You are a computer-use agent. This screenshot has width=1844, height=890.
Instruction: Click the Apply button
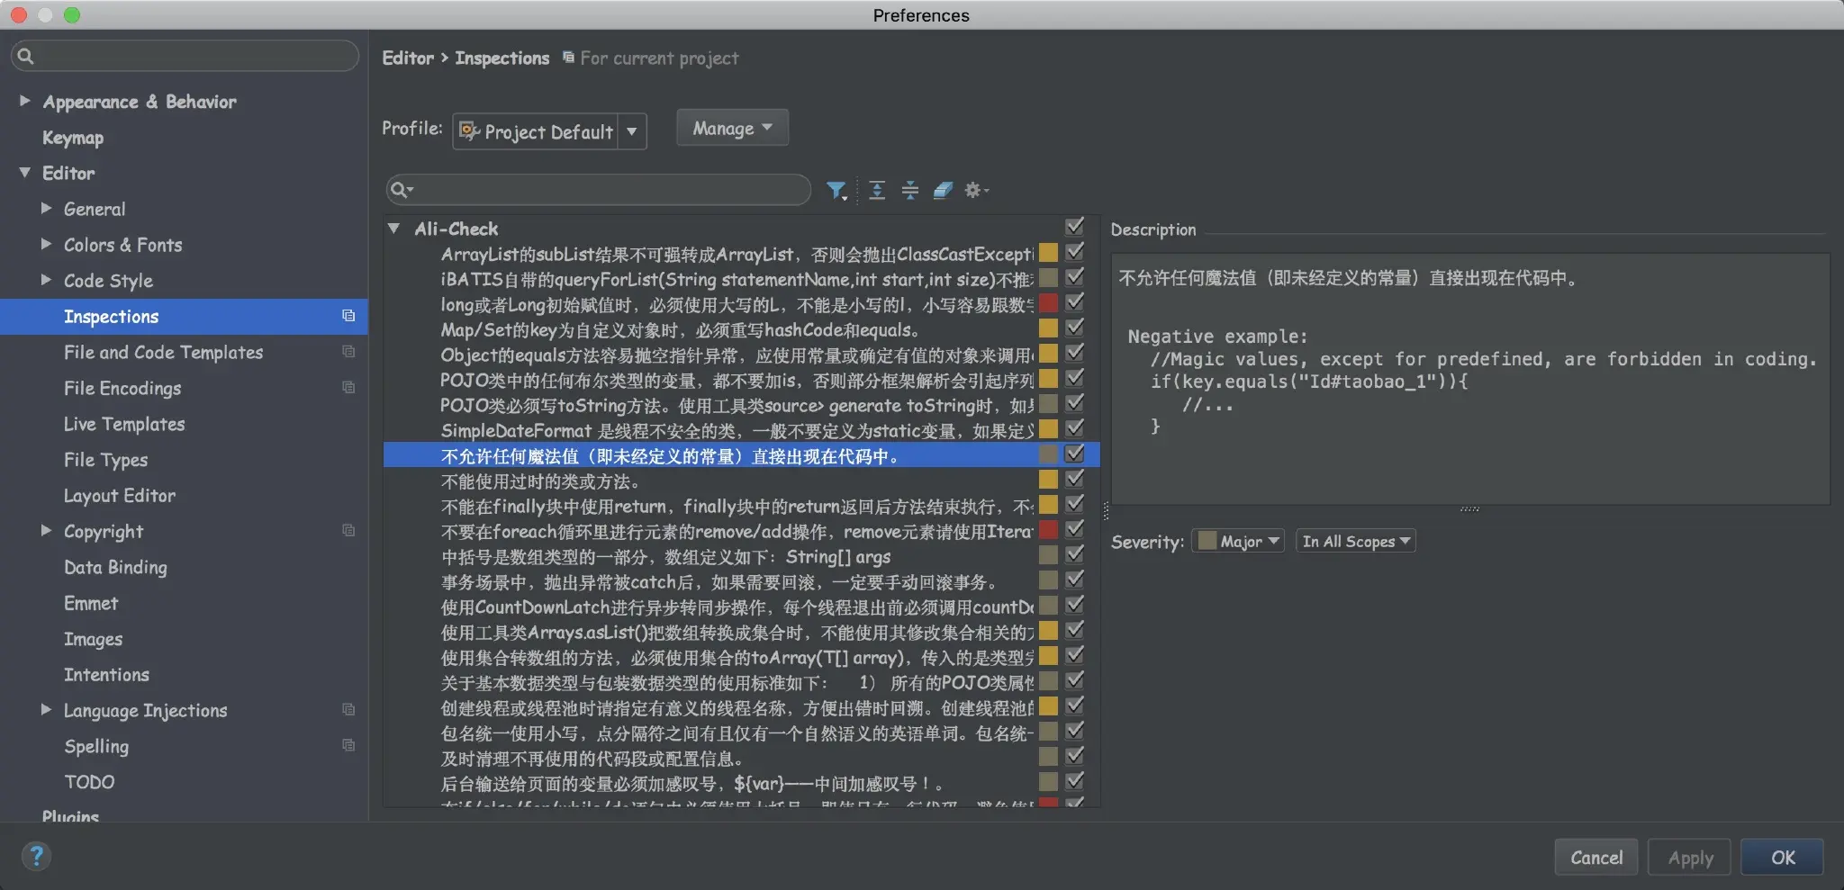[x=1690, y=858]
